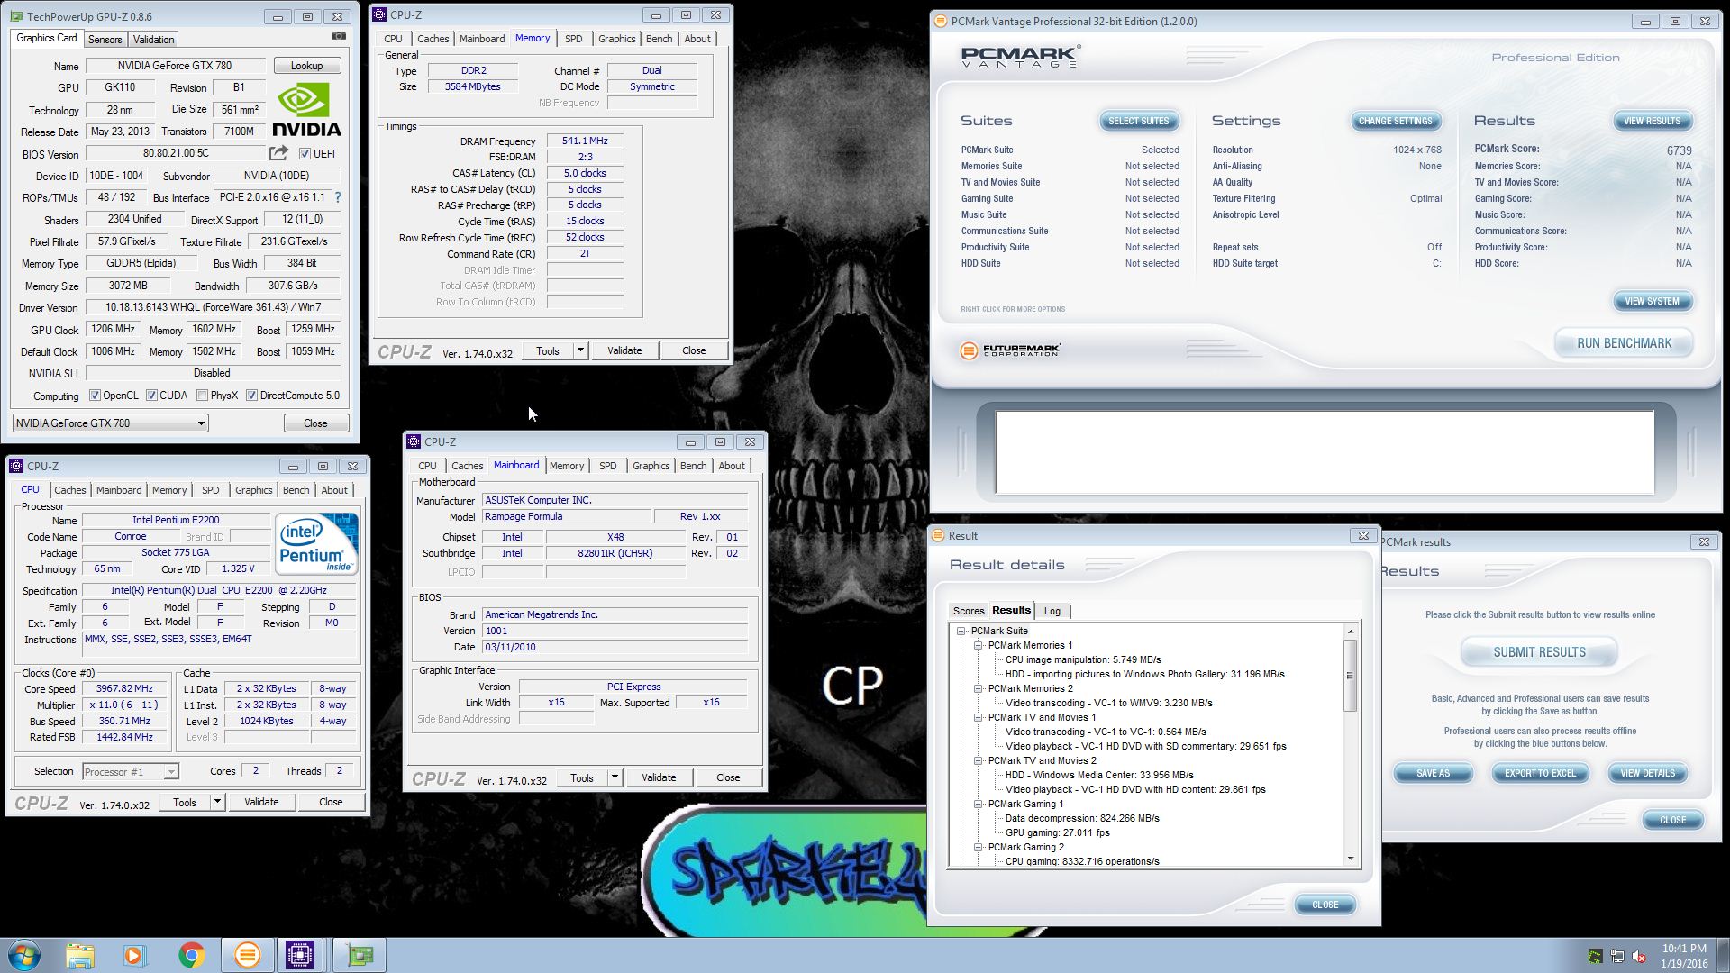Viewport: 1730px width, 973px height.
Task: Open Windows Explorer from the taskbar
Action: 80,955
